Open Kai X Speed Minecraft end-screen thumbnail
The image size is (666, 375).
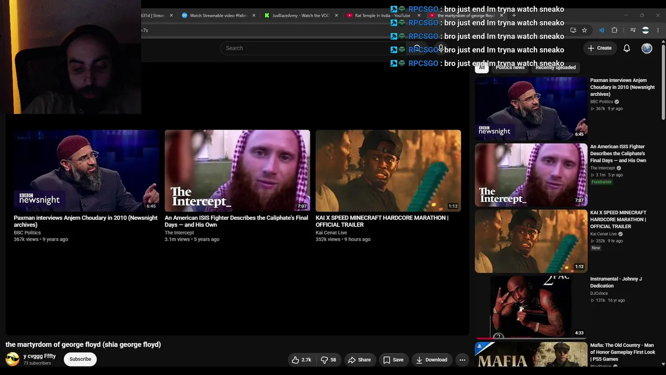[x=388, y=171]
